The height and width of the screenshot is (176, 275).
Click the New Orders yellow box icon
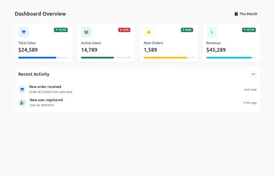coord(149,32)
